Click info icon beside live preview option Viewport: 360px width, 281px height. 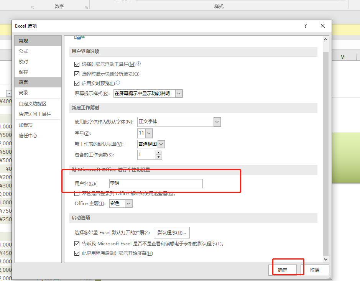118,83
